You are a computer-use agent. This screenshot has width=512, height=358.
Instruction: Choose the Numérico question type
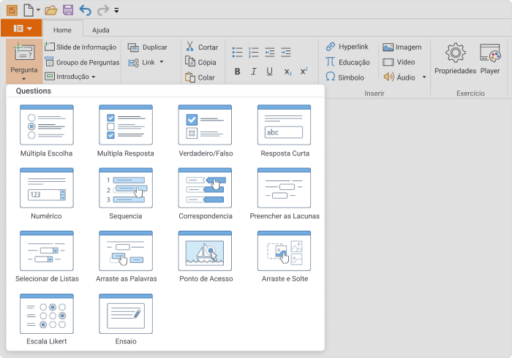pyautogui.click(x=46, y=194)
